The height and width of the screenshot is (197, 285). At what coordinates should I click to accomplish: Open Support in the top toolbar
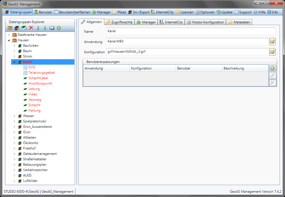243,12
